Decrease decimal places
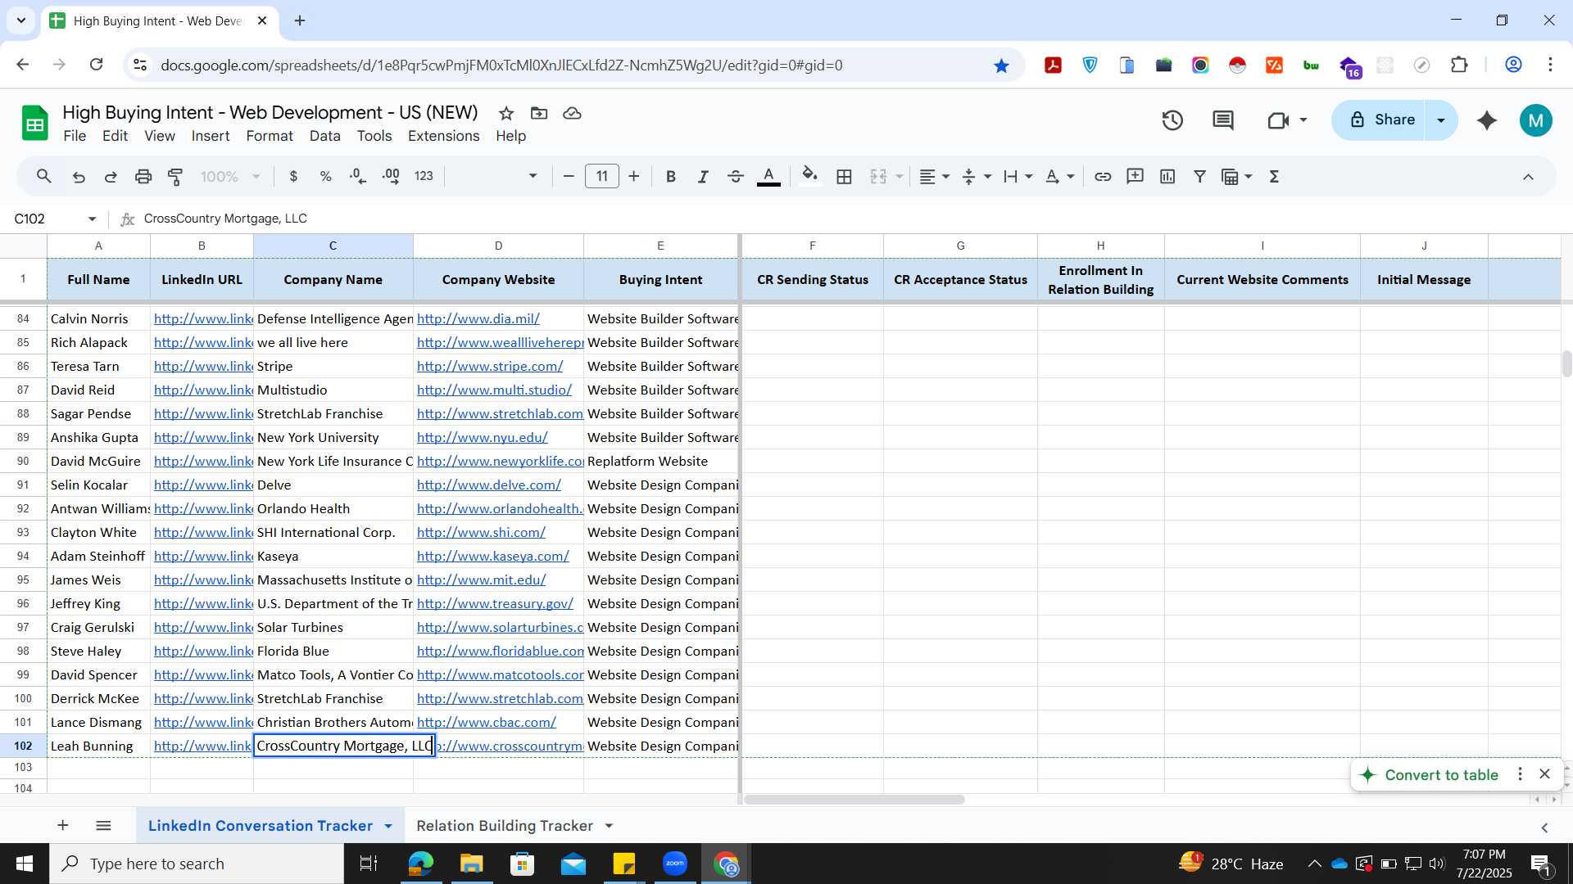The height and width of the screenshot is (884, 1573). 358,176
